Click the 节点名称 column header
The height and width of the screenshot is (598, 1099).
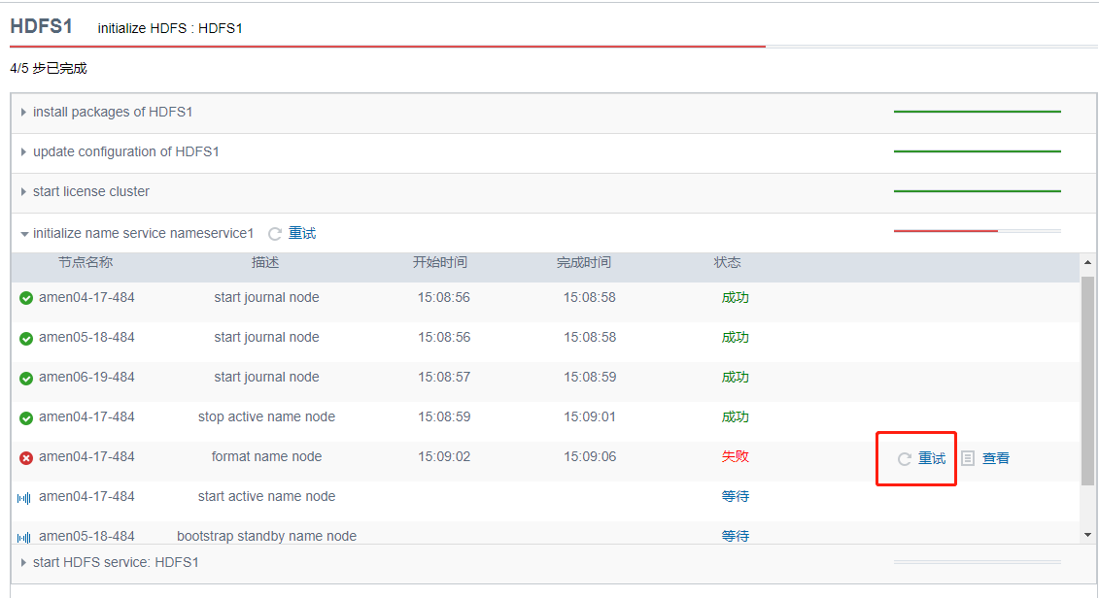click(86, 263)
